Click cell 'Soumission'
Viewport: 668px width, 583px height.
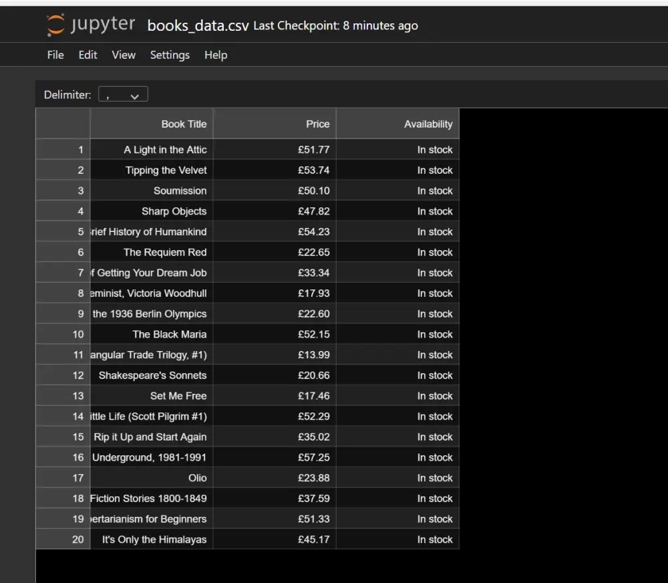point(152,191)
